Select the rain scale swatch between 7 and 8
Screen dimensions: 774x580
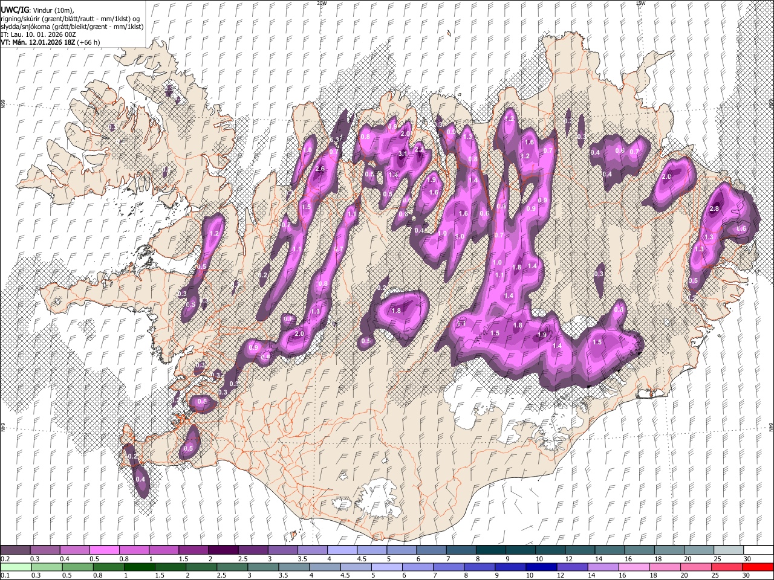449,567
